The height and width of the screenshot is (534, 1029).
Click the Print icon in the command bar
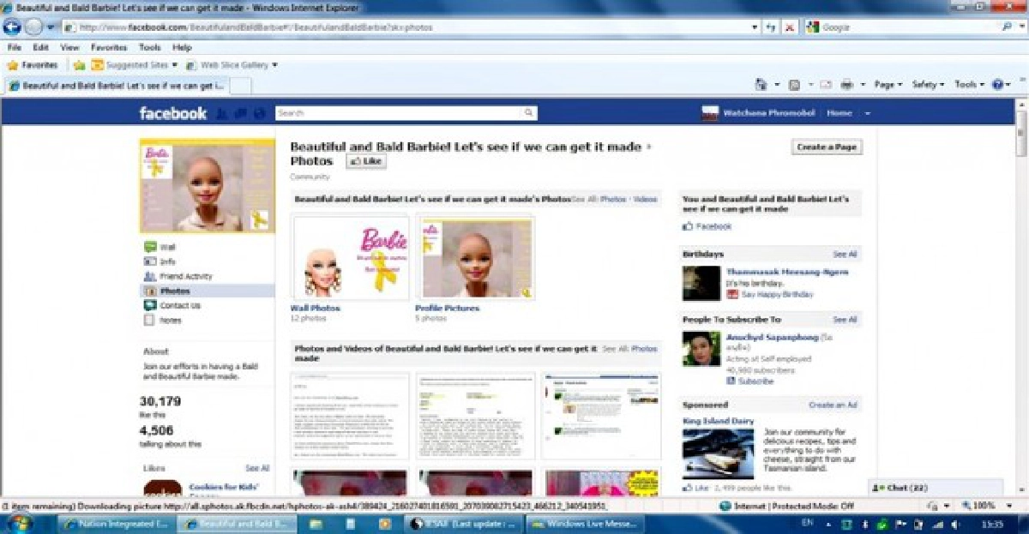847,85
